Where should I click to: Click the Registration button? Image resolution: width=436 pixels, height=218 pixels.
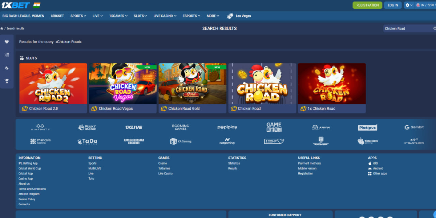click(x=367, y=5)
